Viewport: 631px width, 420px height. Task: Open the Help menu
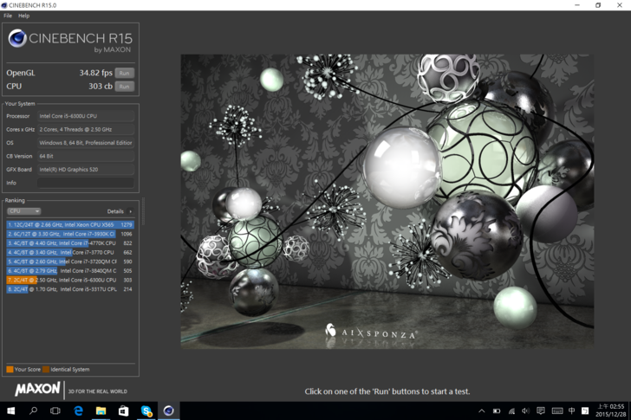click(x=23, y=16)
